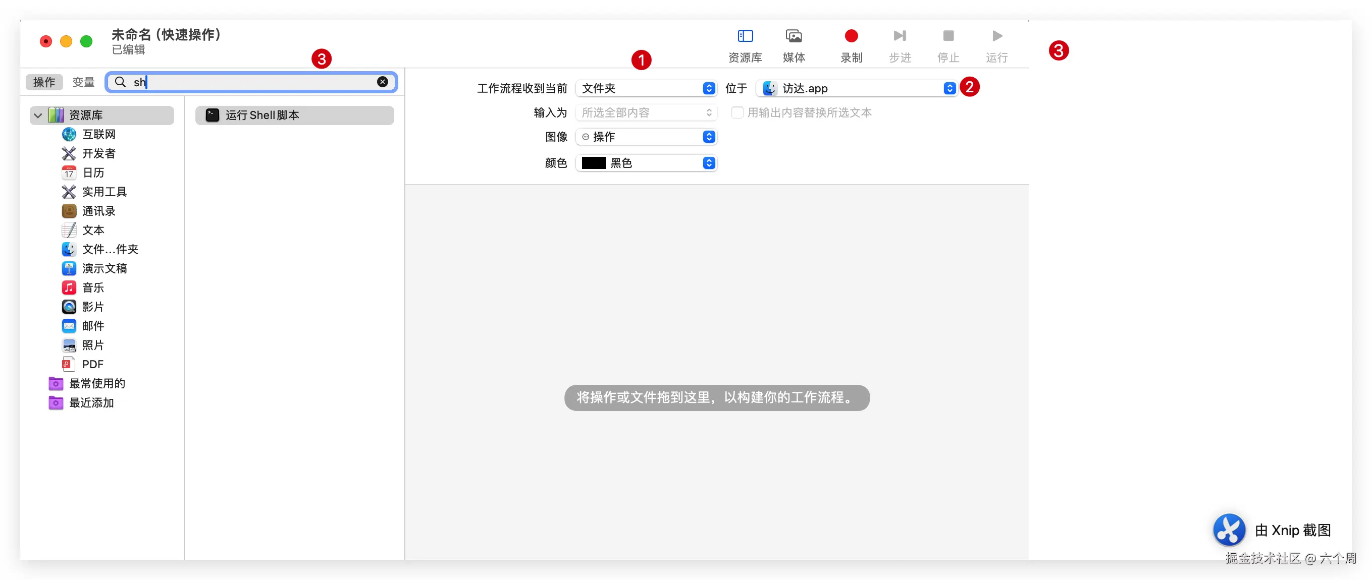Image resolution: width=1372 pixels, height=580 pixels.
Task: Select 实用工具 in the library sidebar
Action: click(x=104, y=192)
